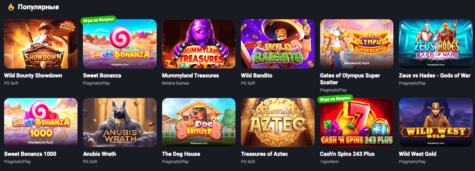The width and height of the screenshot is (475, 171).
Task: Click the flame icon beside Популярные
Action: [11, 7]
